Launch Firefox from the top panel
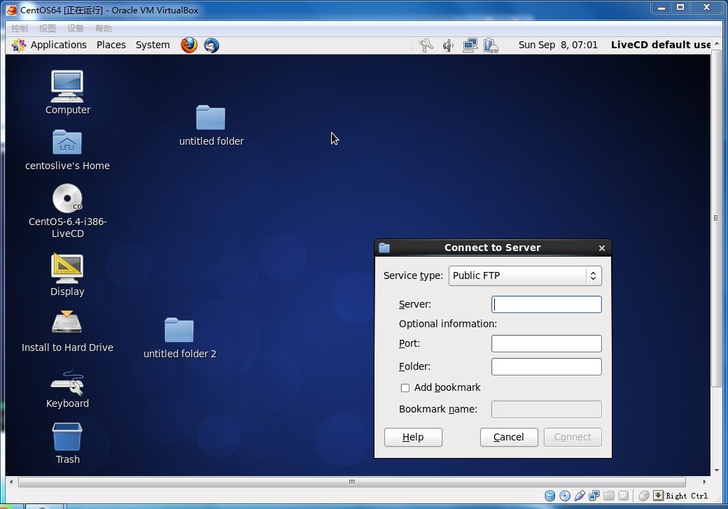 point(189,45)
